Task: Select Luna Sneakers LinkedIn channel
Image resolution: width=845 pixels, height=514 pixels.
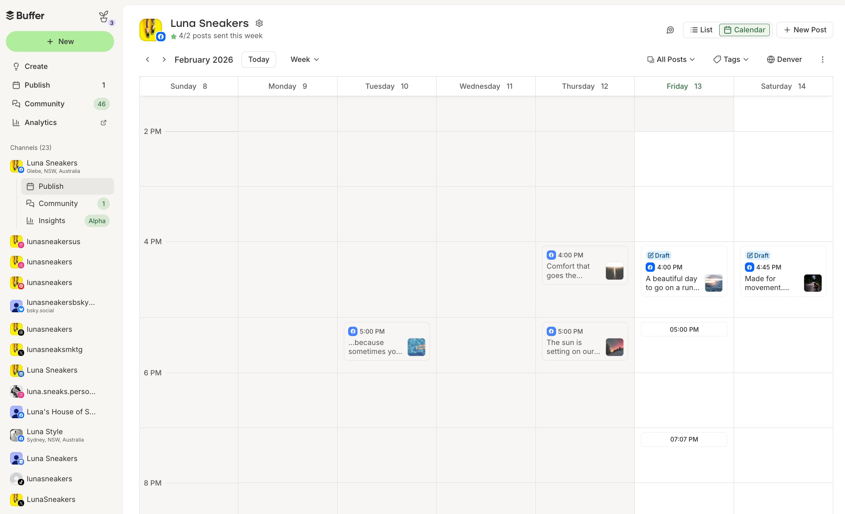Action: (60, 370)
